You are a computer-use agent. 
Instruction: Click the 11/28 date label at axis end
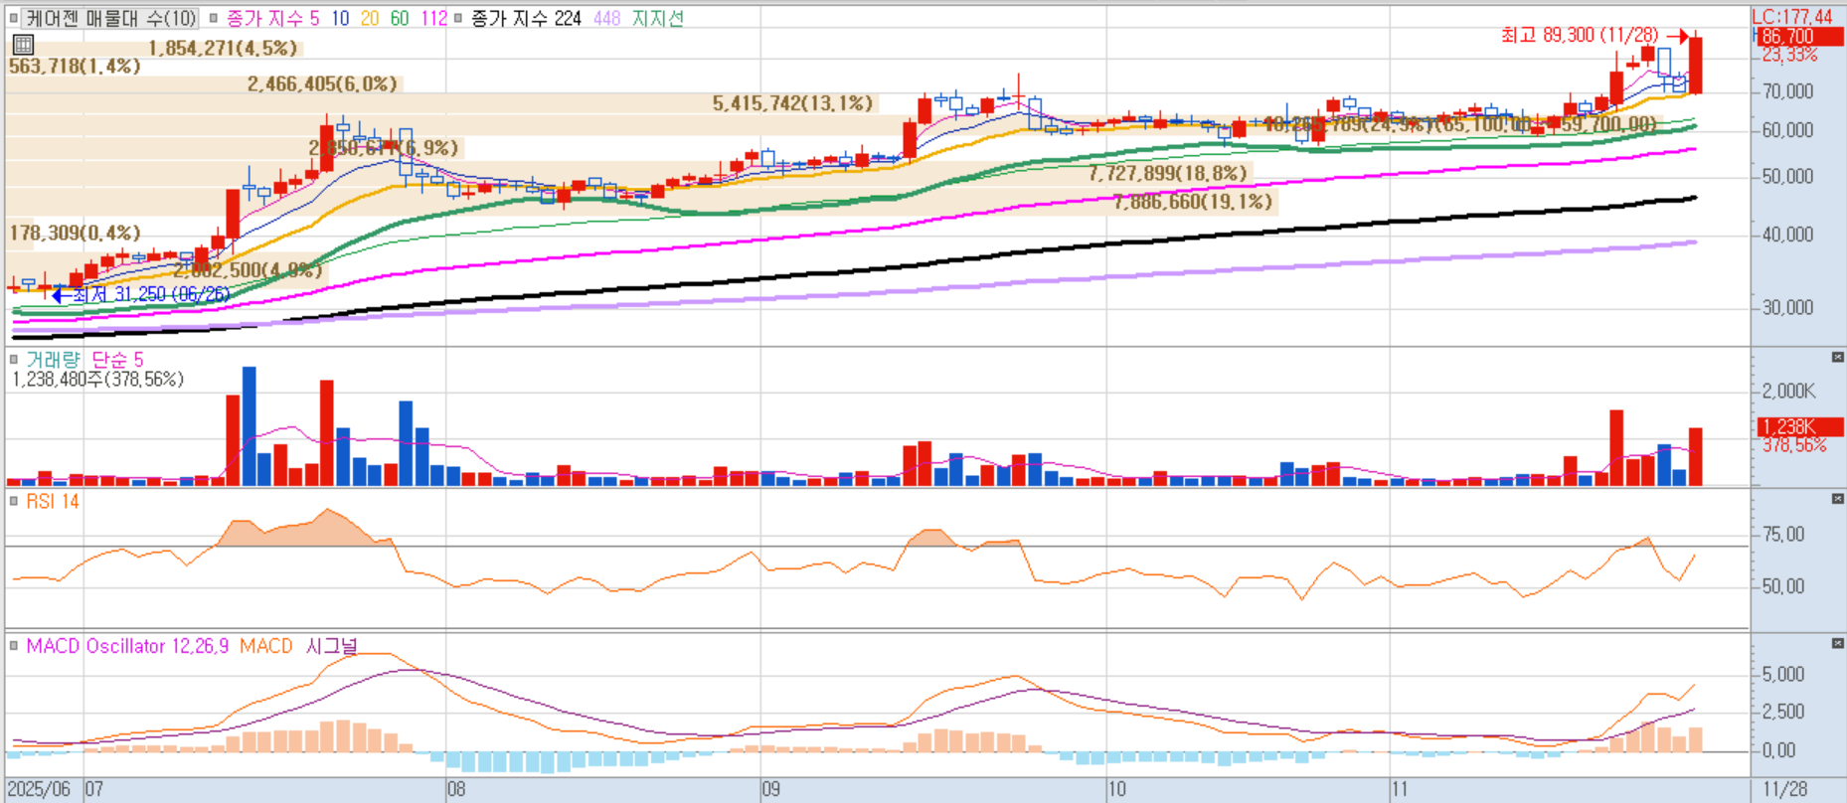tap(1784, 789)
